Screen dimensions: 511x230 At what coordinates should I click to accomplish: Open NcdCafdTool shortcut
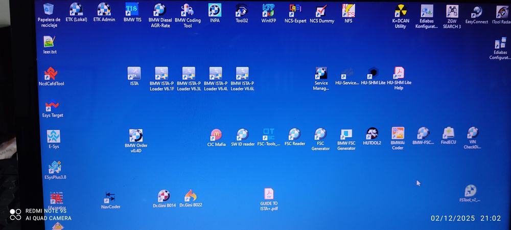point(51,76)
